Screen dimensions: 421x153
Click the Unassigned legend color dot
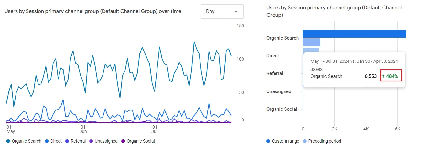pyautogui.click(x=91, y=141)
